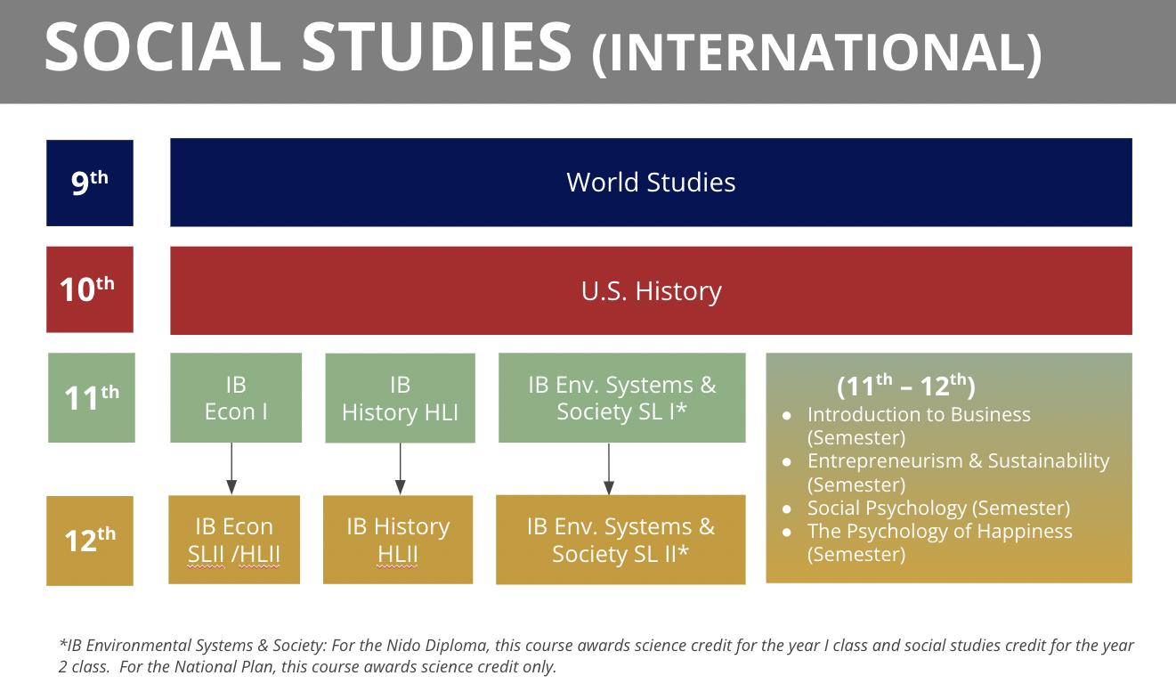Screen dimensions: 1176x700
Task: Select IB Env. Systems & Society SL I box
Action: pyautogui.click(x=621, y=398)
